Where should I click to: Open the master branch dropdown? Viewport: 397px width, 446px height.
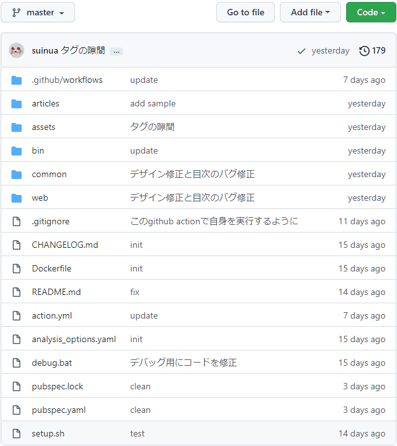[x=38, y=12]
